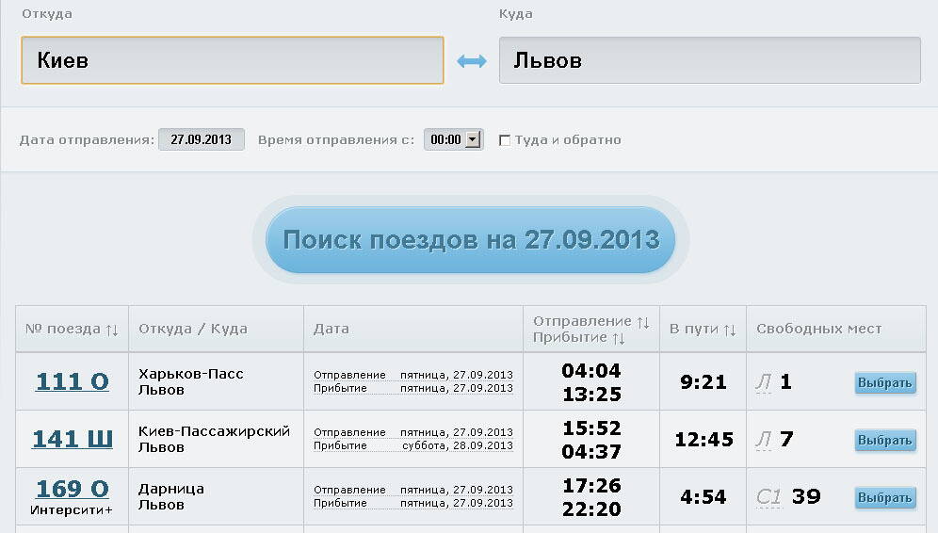Open the departure time dropdown
Viewport: 938px width, 533px height.
click(473, 139)
